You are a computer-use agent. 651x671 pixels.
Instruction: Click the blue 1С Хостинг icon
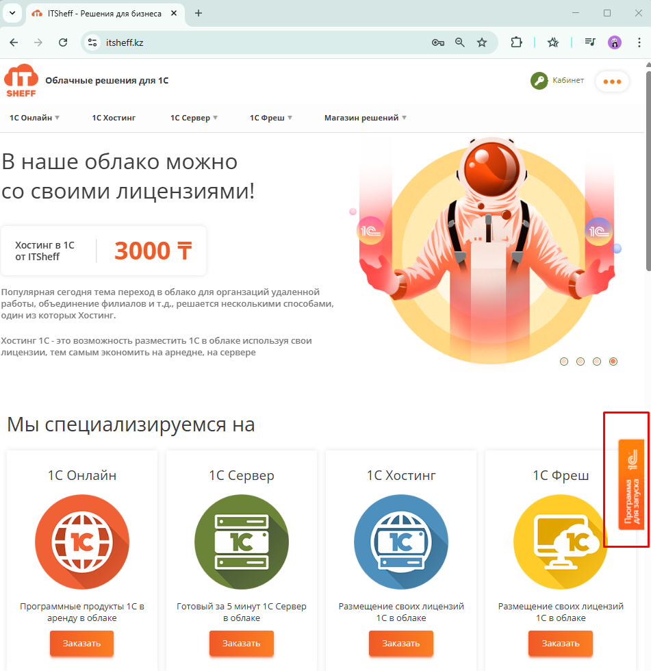[401, 540]
